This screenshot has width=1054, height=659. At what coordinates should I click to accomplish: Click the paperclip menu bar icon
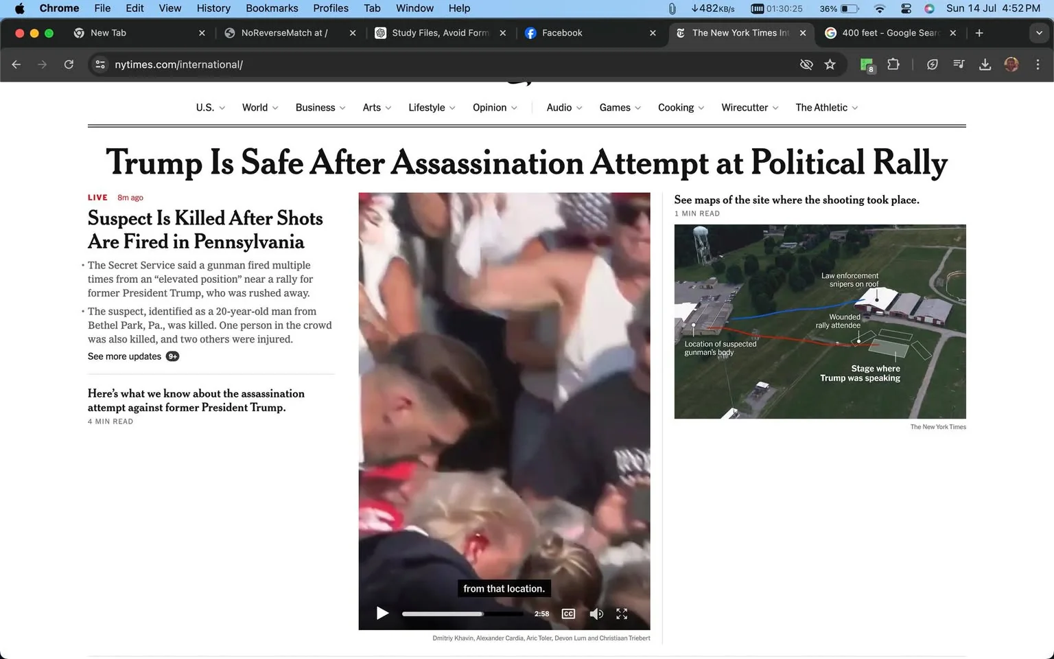pyautogui.click(x=672, y=8)
